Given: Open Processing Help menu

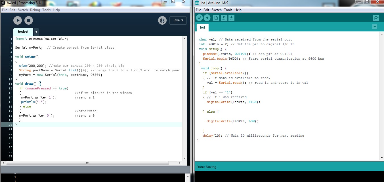Looking at the screenshot, I should (56, 10).
